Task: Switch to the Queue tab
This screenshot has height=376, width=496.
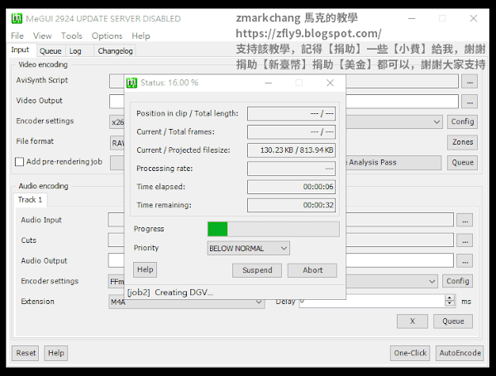Action: tap(50, 51)
